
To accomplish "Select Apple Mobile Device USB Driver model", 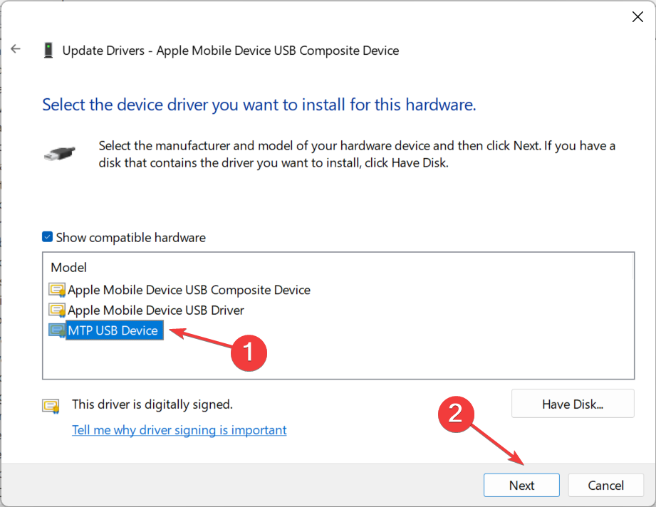I will 156,310.
